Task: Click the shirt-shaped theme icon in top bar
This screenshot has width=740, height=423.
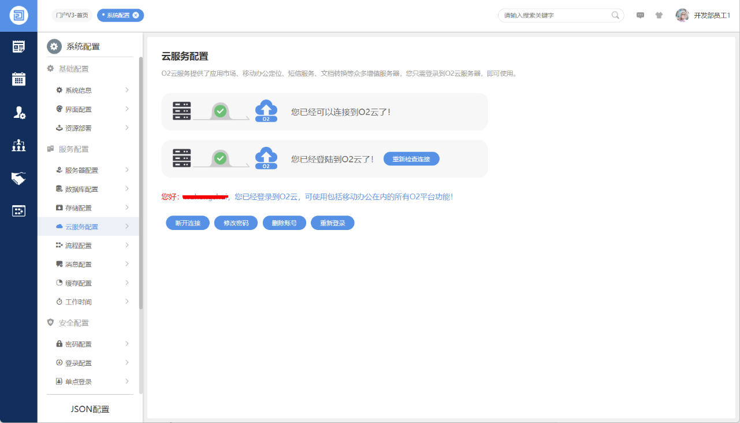Action: pyautogui.click(x=659, y=16)
